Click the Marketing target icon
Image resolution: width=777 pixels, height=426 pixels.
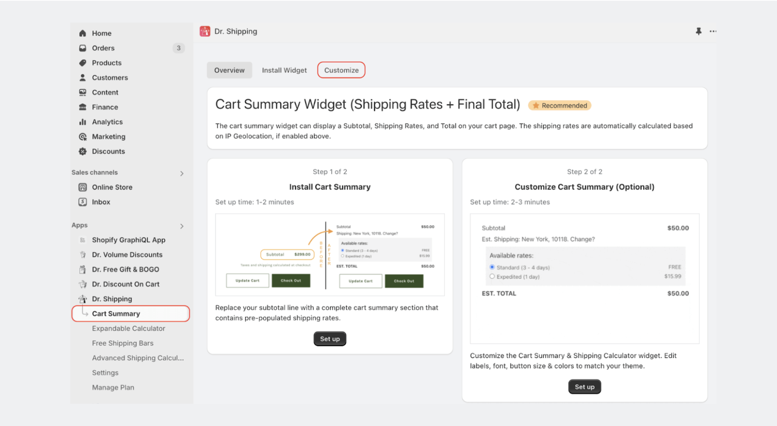click(82, 137)
